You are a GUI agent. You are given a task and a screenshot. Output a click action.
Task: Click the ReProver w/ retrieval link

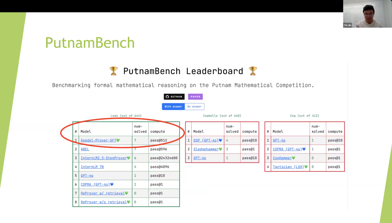[102, 193]
